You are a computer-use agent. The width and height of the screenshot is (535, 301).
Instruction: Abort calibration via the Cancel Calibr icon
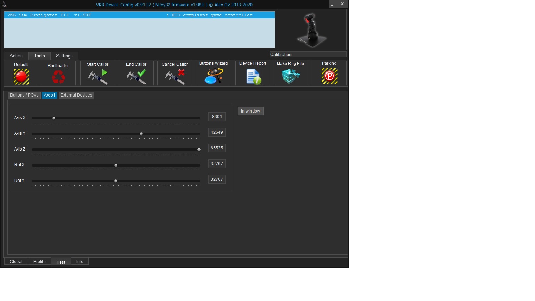click(x=175, y=77)
